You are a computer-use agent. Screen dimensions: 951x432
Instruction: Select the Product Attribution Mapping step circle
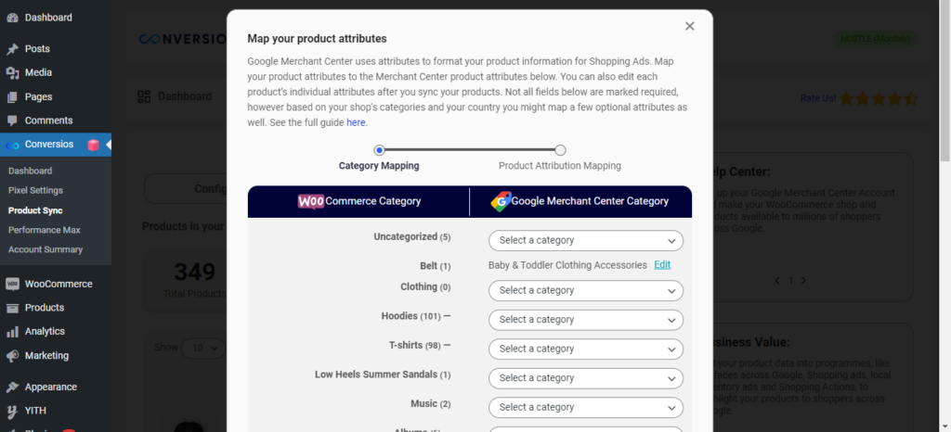click(560, 150)
